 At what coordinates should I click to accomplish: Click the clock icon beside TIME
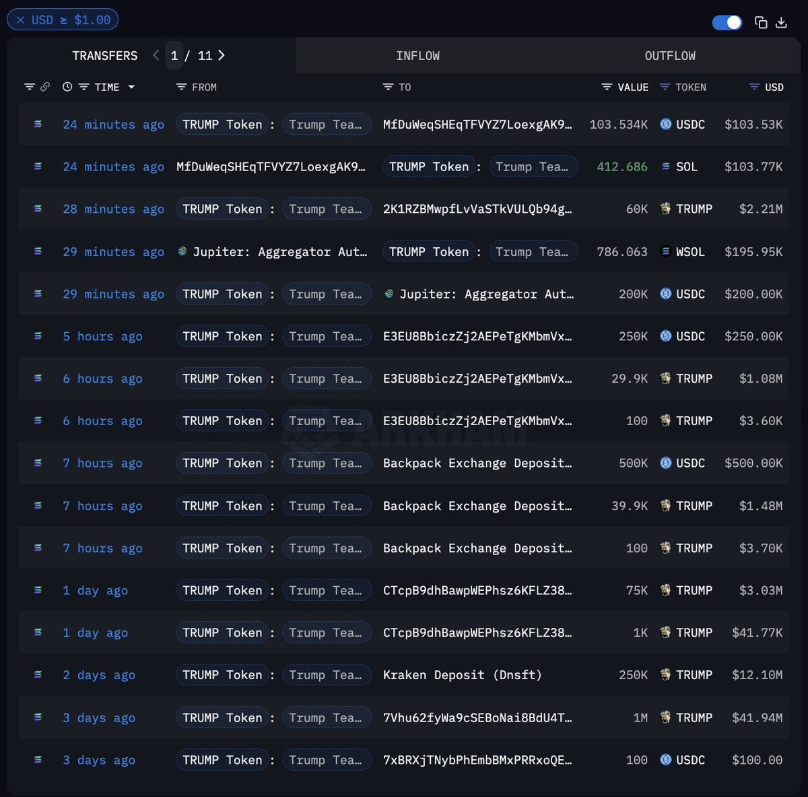[67, 87]
